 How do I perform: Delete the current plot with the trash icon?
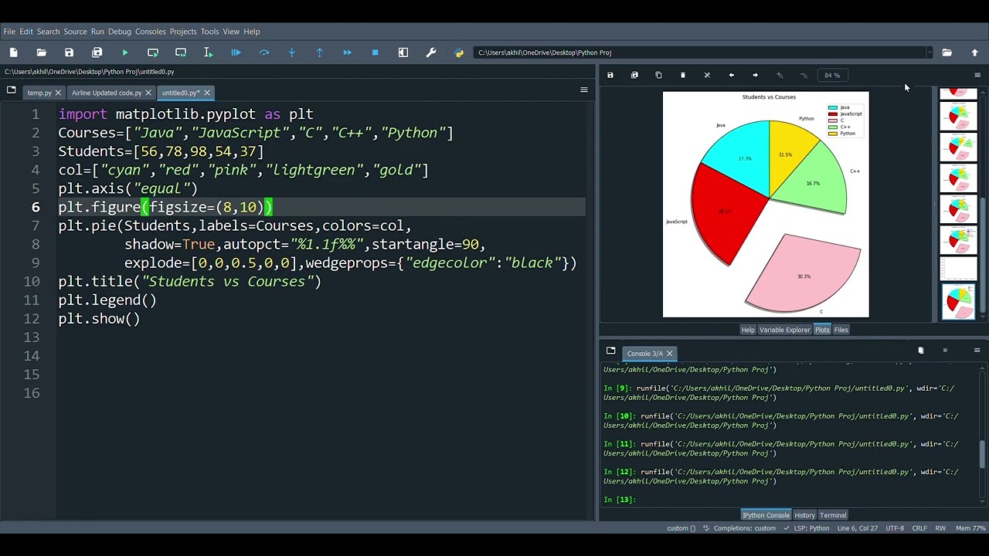[682, 75]
